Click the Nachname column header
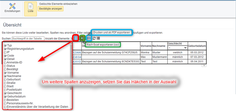Image resolution: width=236 pixels, height=111 pixels. click(159, 46)
